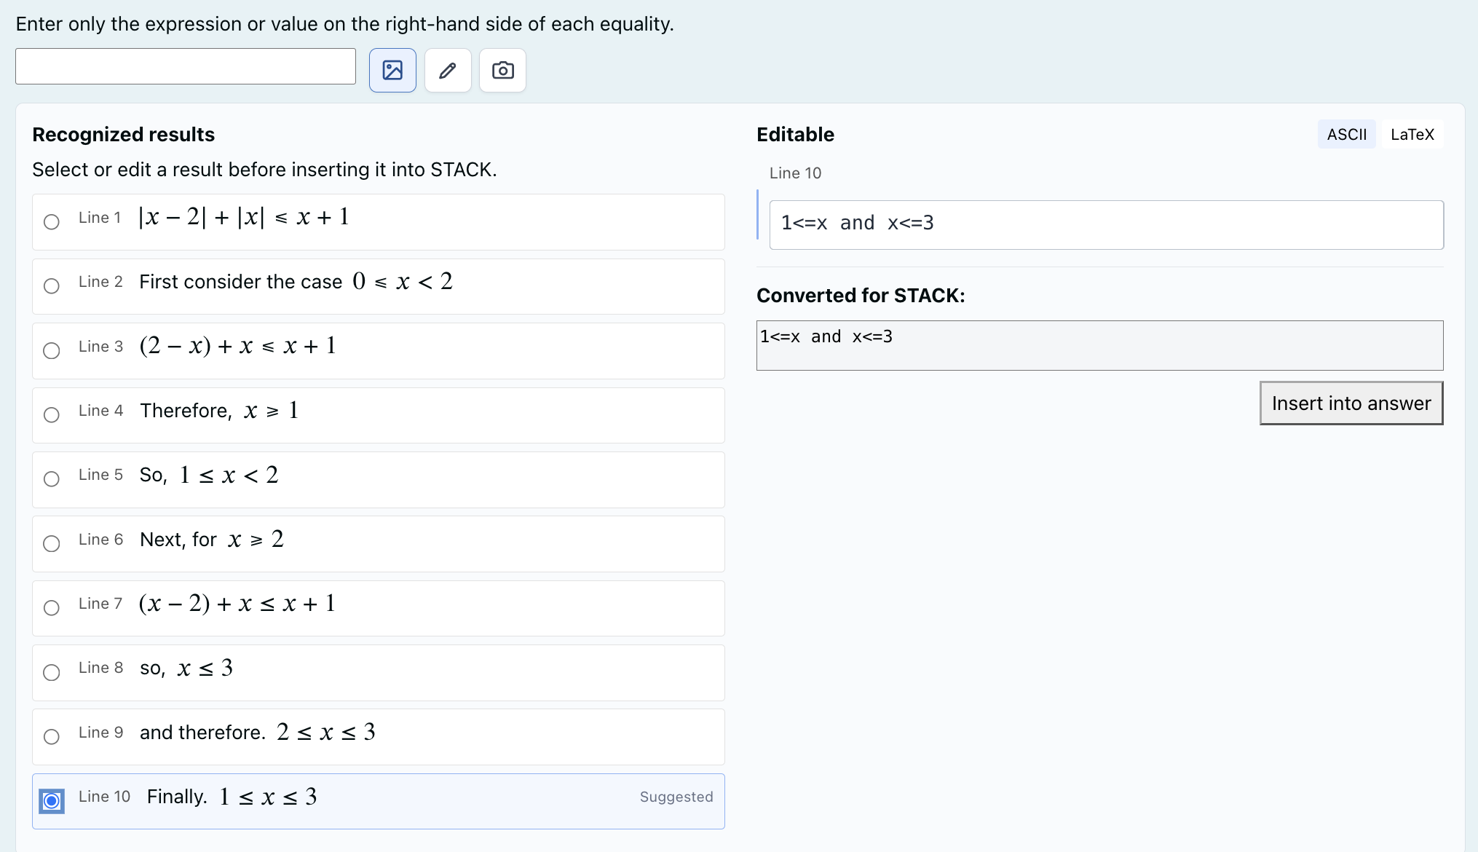This screenshot has height=852, width=1478.
Task: Pick the Line 6 radio button
Action: pos(52,543)
